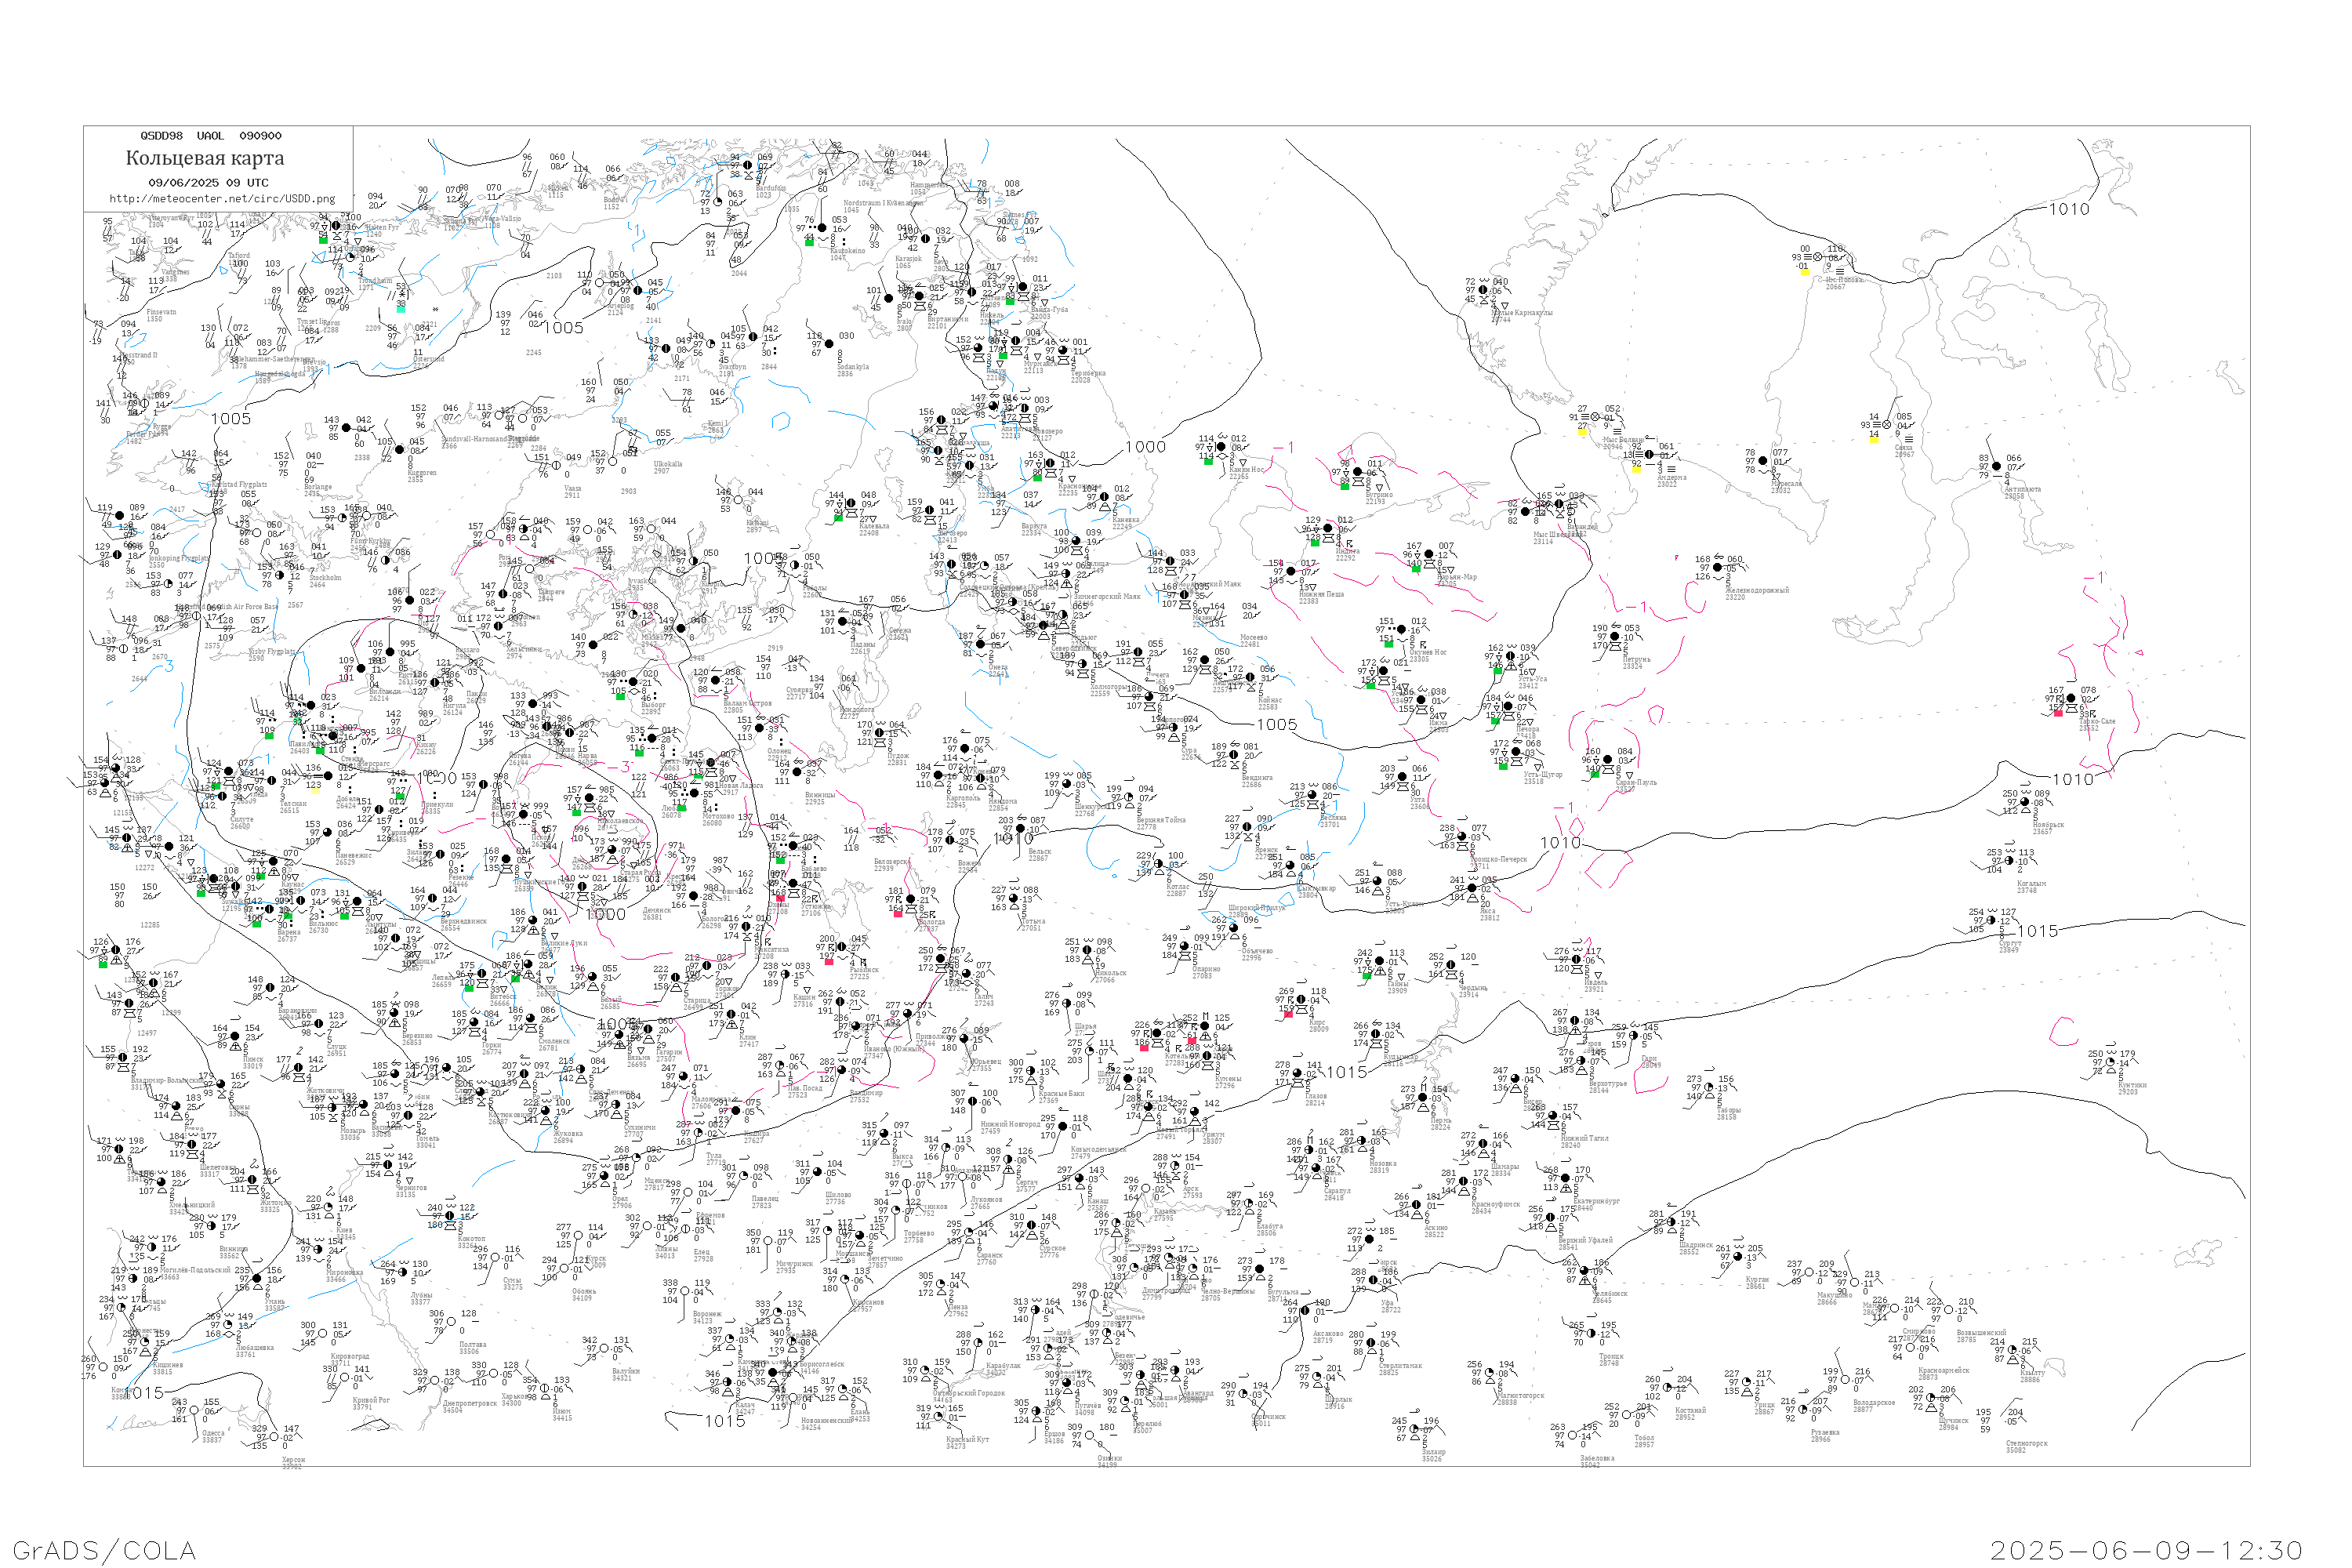Click the 2025-06-09-12:30 generation timestamp
2352x1568 pixels.
coord(2146,1550)
